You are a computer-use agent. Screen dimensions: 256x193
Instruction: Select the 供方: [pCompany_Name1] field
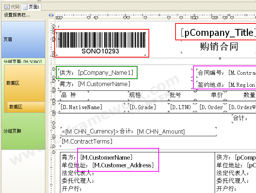click(97, 73)
